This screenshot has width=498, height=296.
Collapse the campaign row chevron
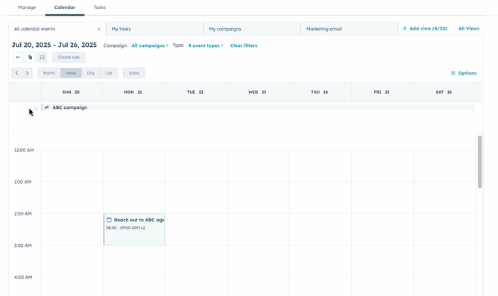coord(36,109)
